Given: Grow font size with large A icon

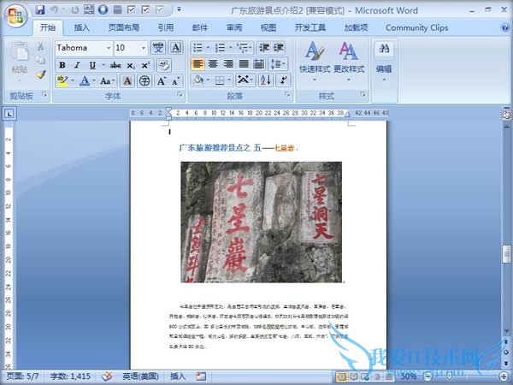Looking at the screenshot, I should pyautogui.click(x=162, y=80).
